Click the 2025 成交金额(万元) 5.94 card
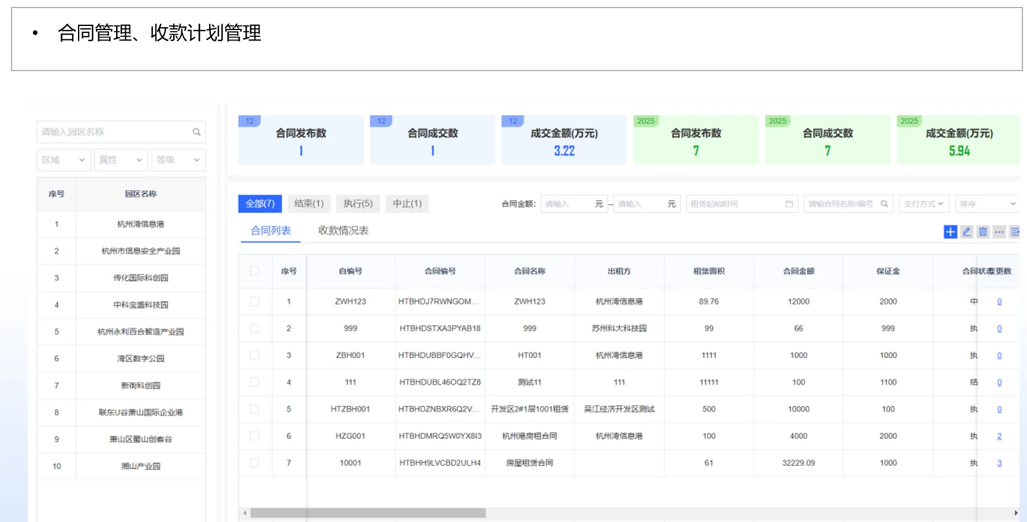Image resolution: width=1027 pixels, height=522 pixels. point(958,140)
